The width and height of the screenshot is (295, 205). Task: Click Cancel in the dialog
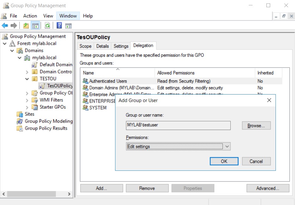click(x=256, y=161)
